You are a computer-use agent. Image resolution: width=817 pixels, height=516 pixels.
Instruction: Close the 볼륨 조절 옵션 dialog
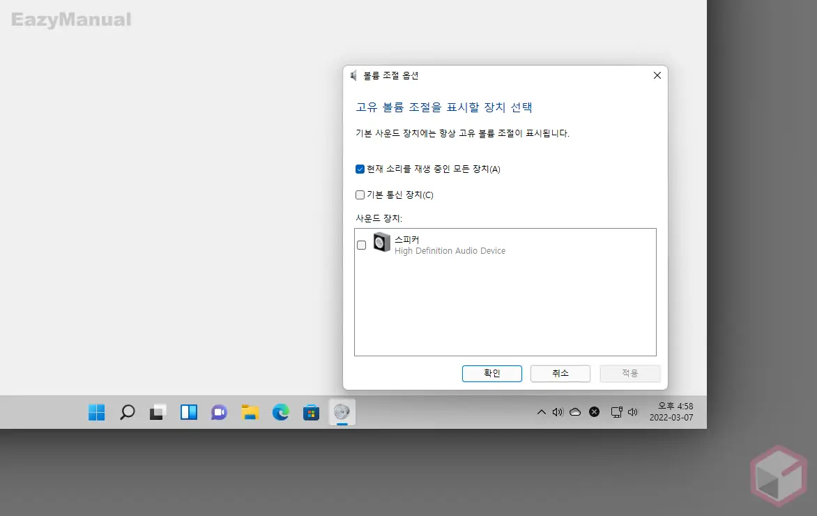pos(657,75)
